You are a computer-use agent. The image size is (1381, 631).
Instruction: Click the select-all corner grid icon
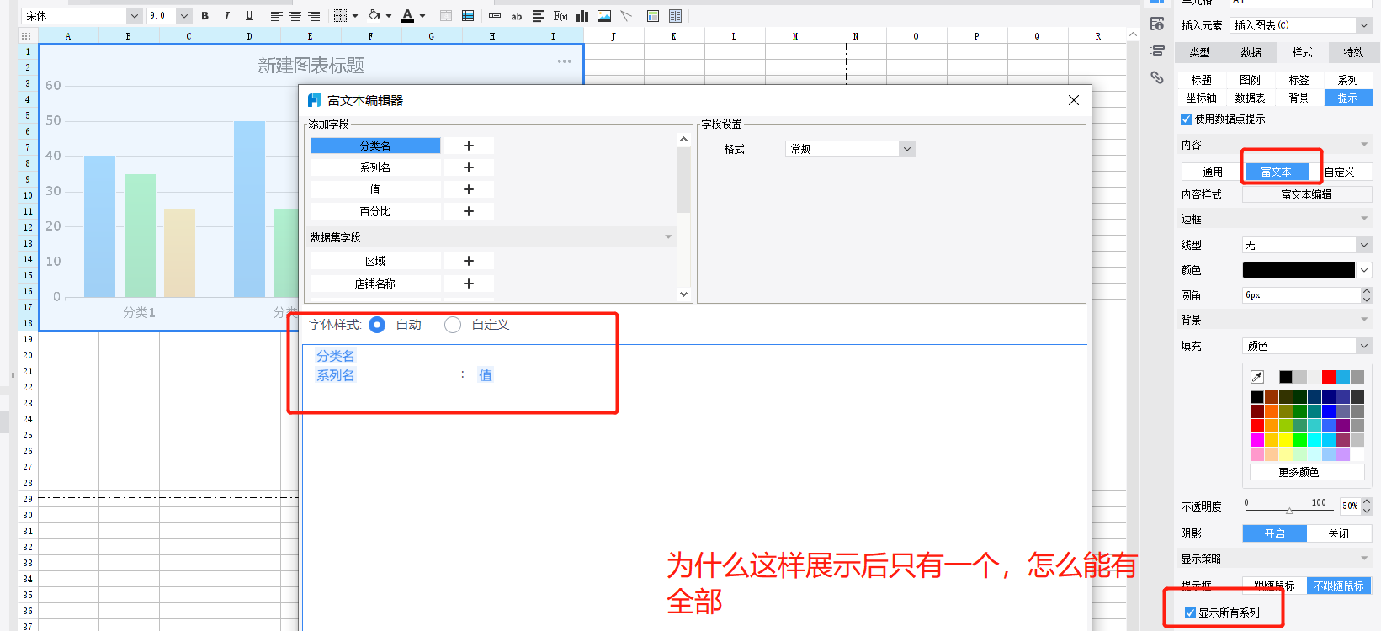[x=26, y=36]
